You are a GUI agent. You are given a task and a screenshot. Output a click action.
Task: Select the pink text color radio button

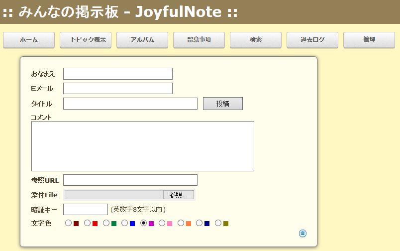click(x=162, y=223)
